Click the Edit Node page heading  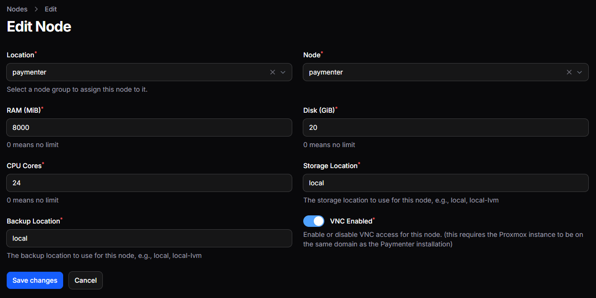(39, 26)
